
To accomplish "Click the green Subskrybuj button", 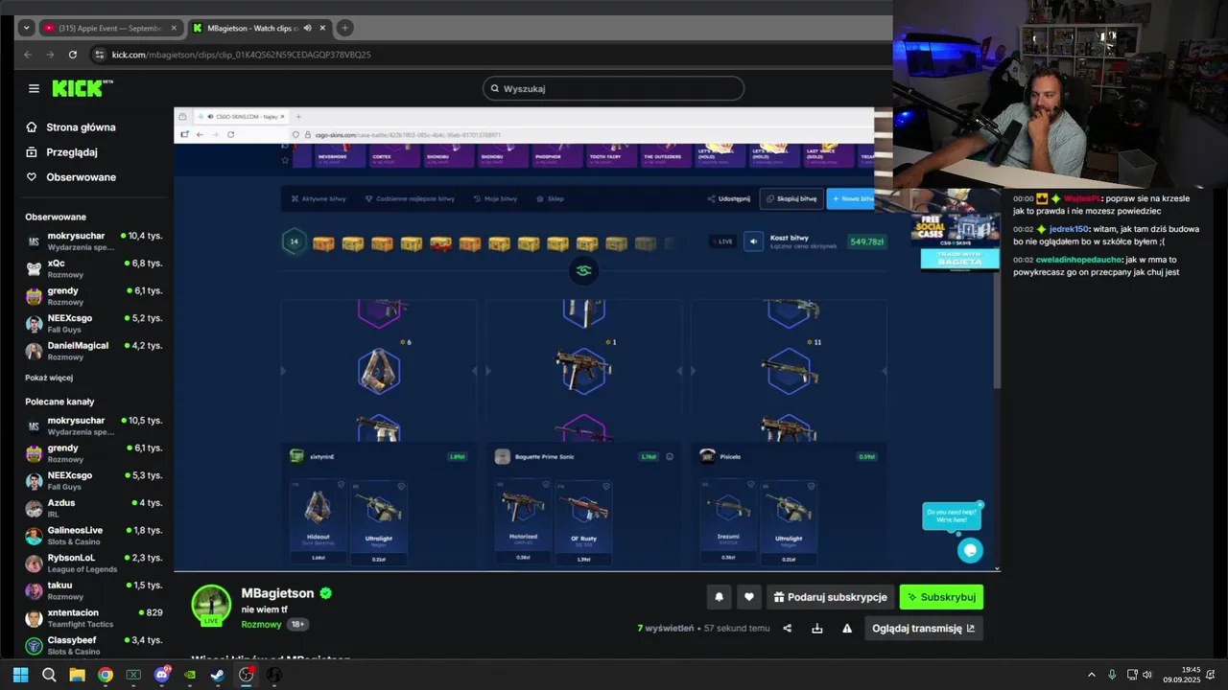I will [x=941, y=597].
